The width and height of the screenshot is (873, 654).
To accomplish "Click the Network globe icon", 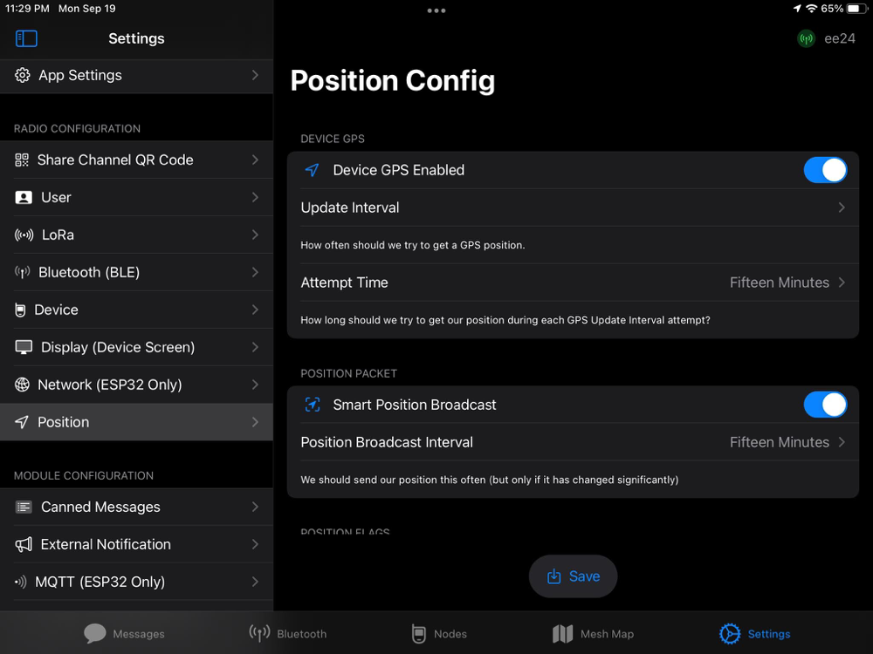I will pos(23,385).
